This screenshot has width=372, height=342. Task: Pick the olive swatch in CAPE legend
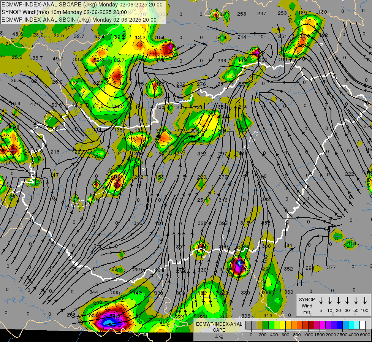click(x=260, y=325)
